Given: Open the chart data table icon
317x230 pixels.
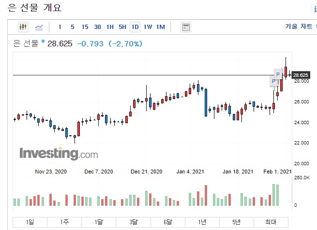Looking at the screenshot, I should [185, 27].
